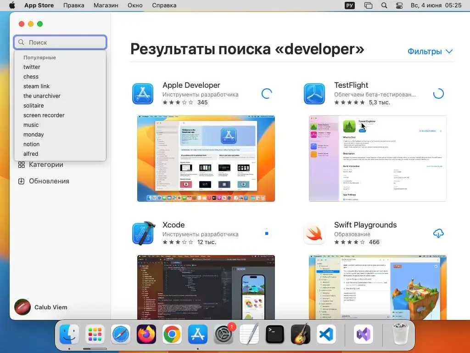The image size is (470, 353).
Task: Download Swift Playgrounds via cloud icon
Action: [438, 233]
